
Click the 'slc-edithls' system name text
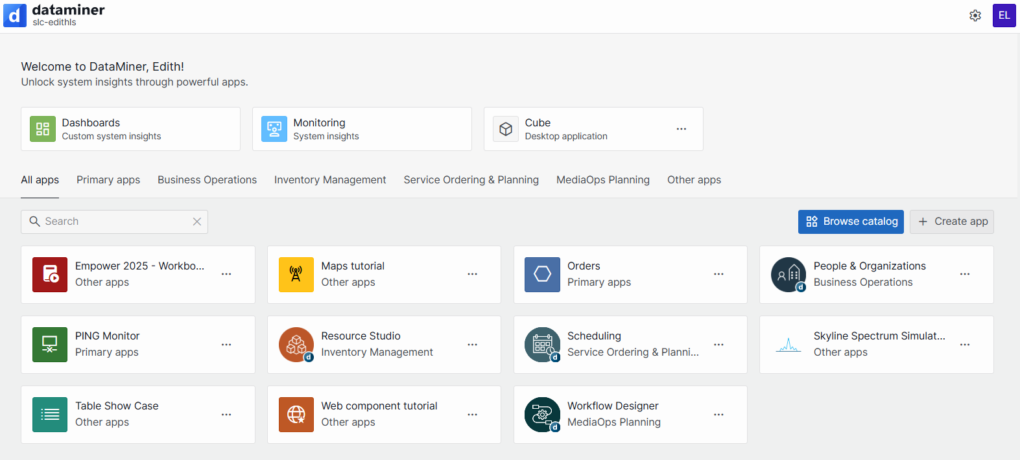pos(54,23)
